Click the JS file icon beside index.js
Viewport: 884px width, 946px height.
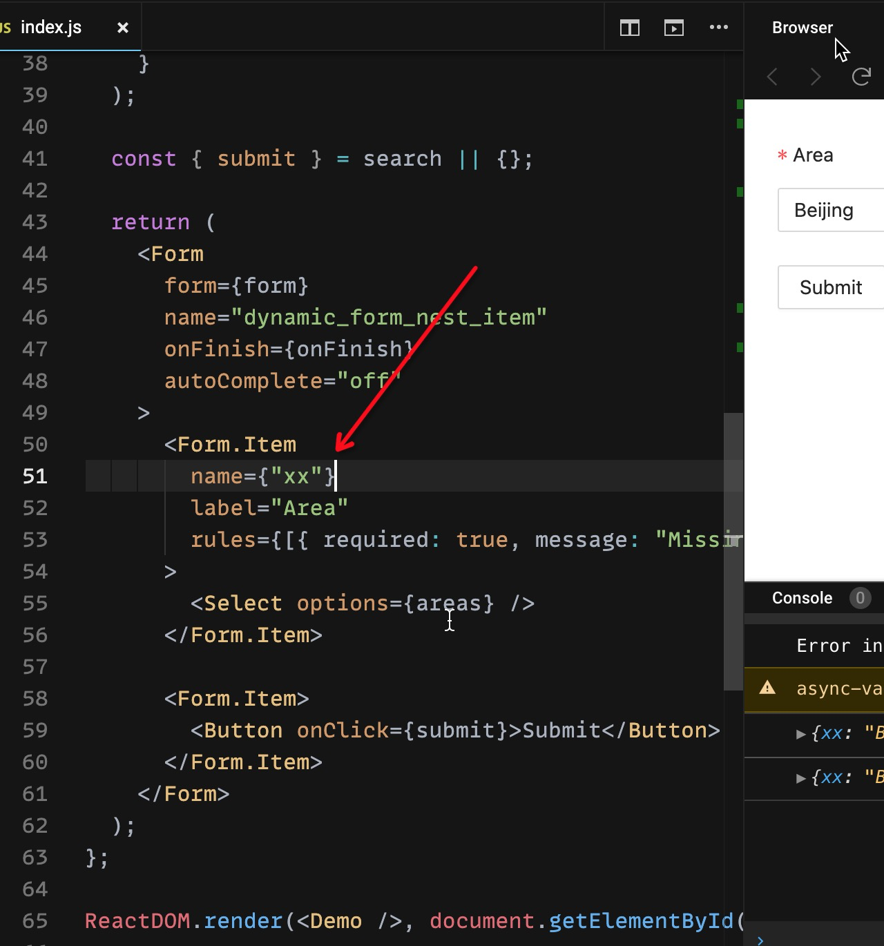point(6,27)
